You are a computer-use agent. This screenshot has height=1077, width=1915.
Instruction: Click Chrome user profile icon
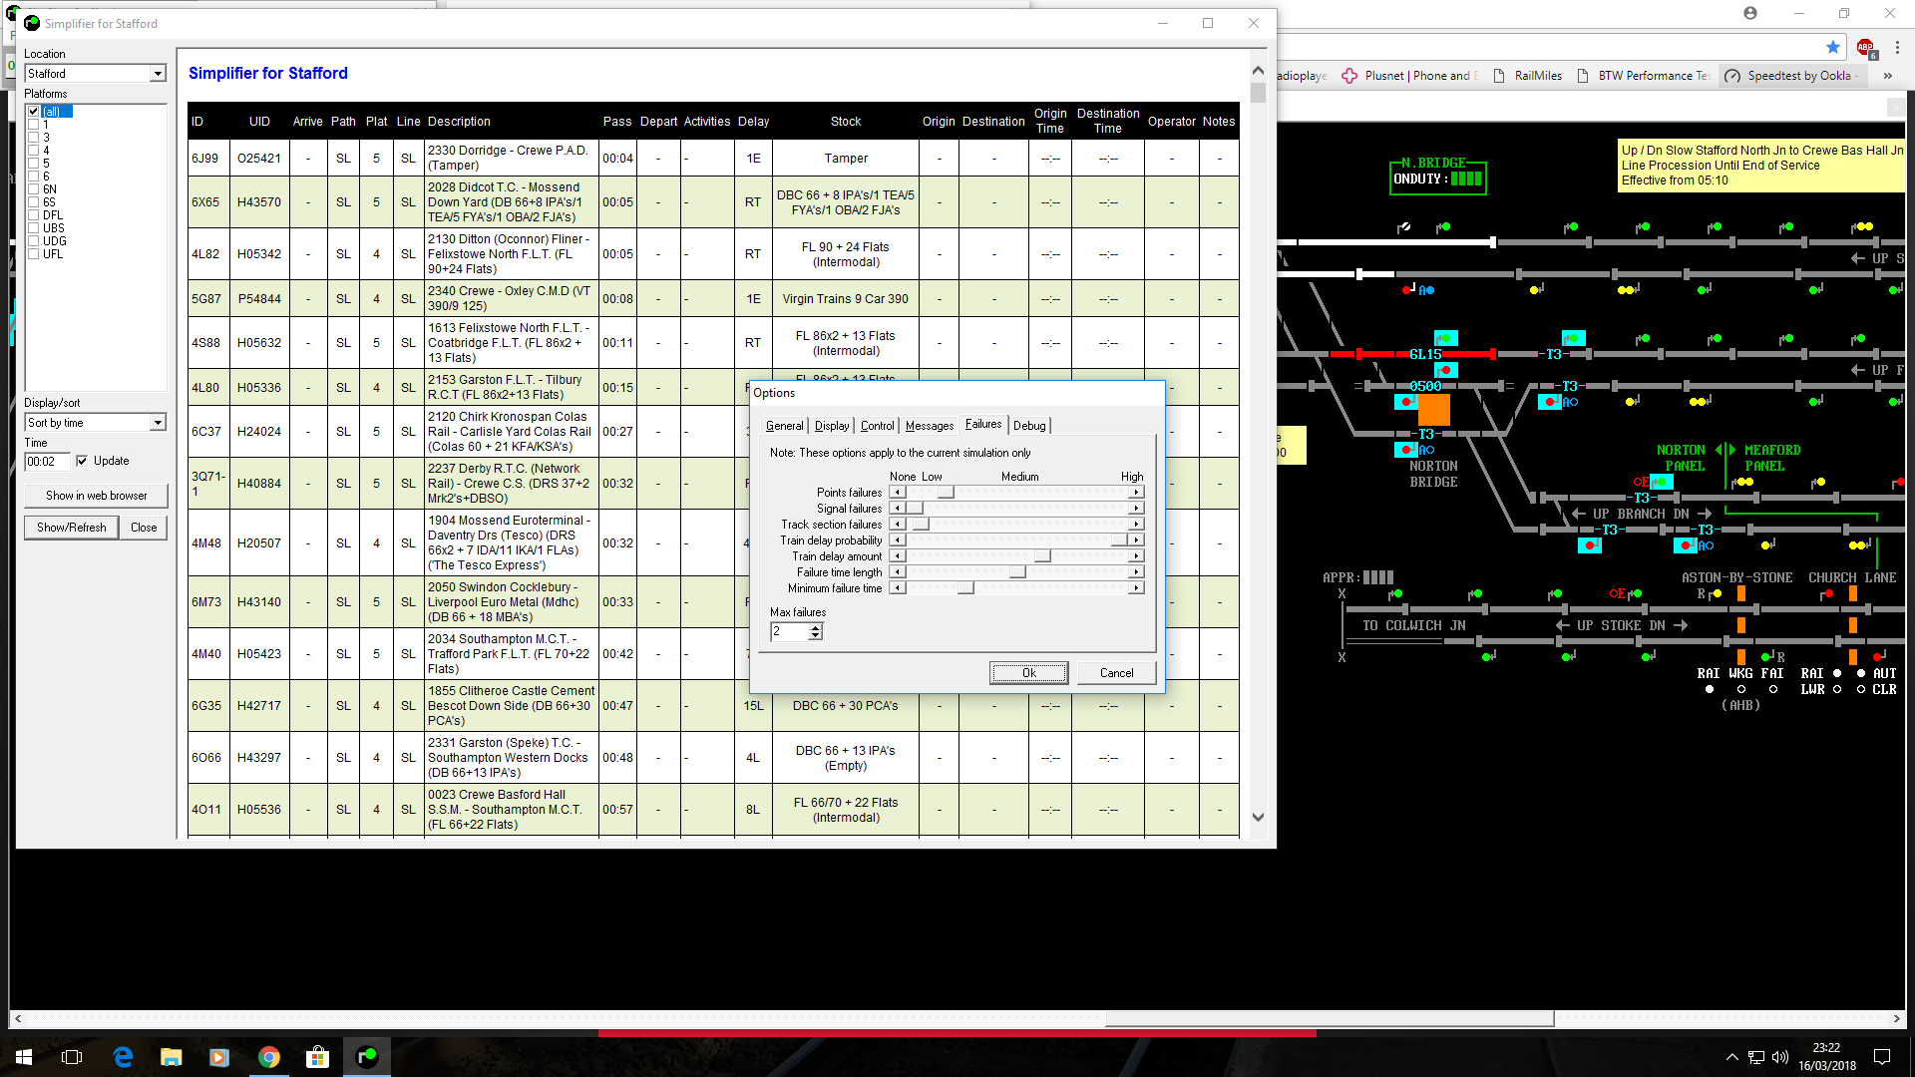tap(1750, 13)
